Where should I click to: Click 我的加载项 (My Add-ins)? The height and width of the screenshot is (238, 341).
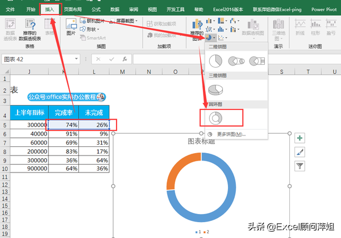click(161, 35)
